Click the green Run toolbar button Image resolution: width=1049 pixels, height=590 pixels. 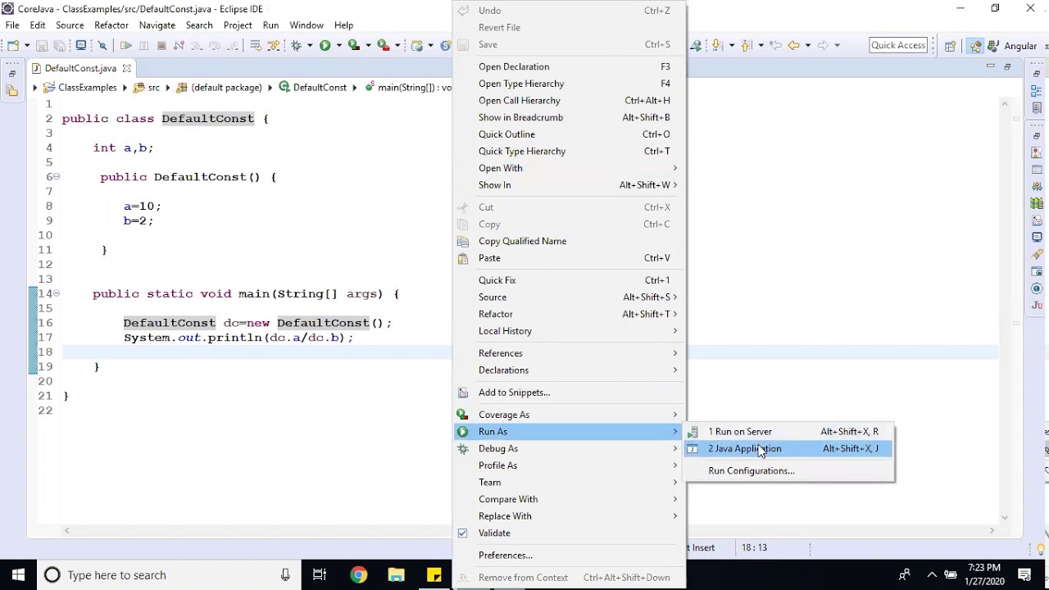[325, 45]
